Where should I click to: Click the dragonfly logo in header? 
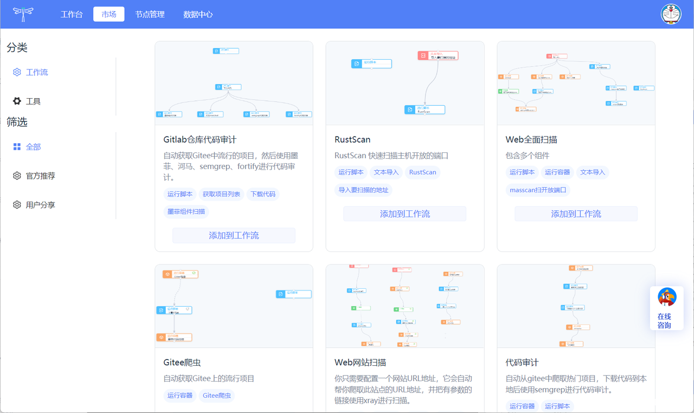23,14
